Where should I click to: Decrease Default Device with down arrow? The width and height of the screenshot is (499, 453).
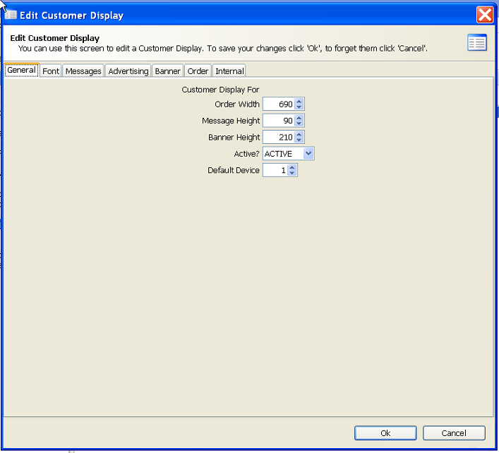(x=291, y=173)
